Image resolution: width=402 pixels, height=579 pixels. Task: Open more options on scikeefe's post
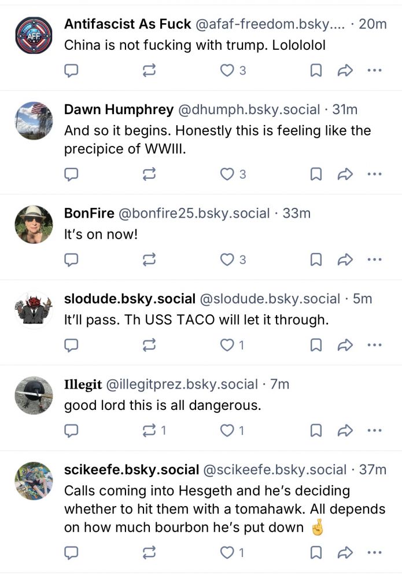(x=375, y=552)
